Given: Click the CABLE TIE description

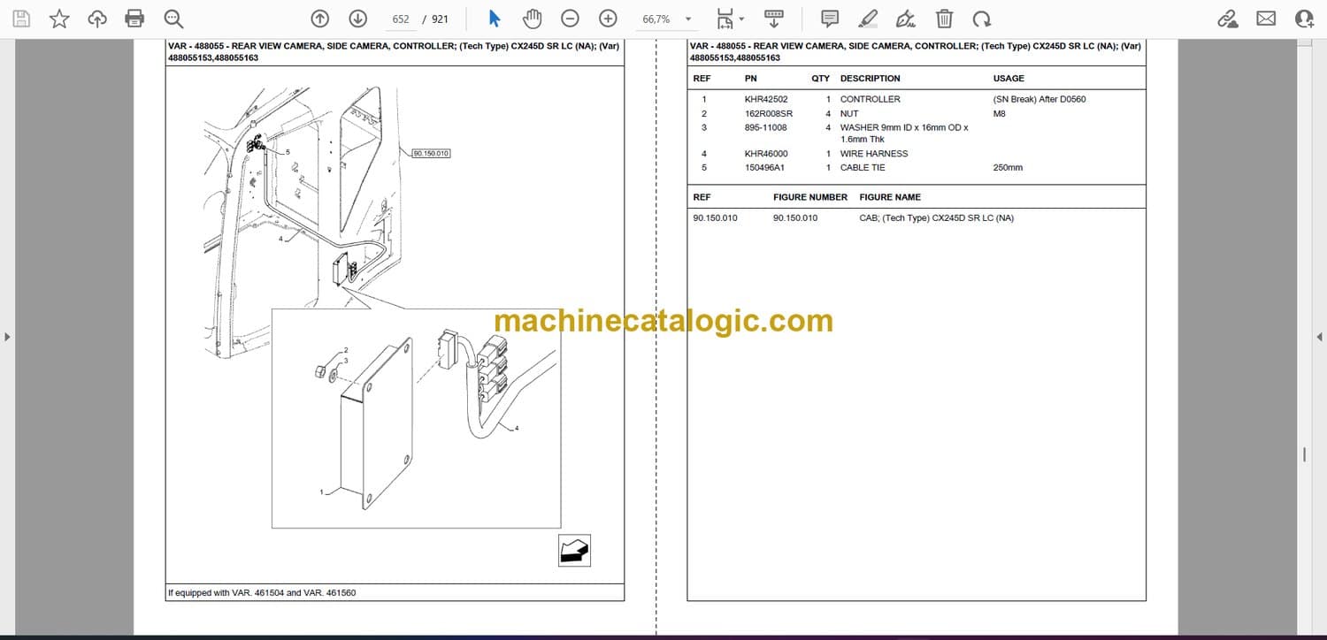Looking at the screenshot, I should pyautogui.click(x=863, y=168).
